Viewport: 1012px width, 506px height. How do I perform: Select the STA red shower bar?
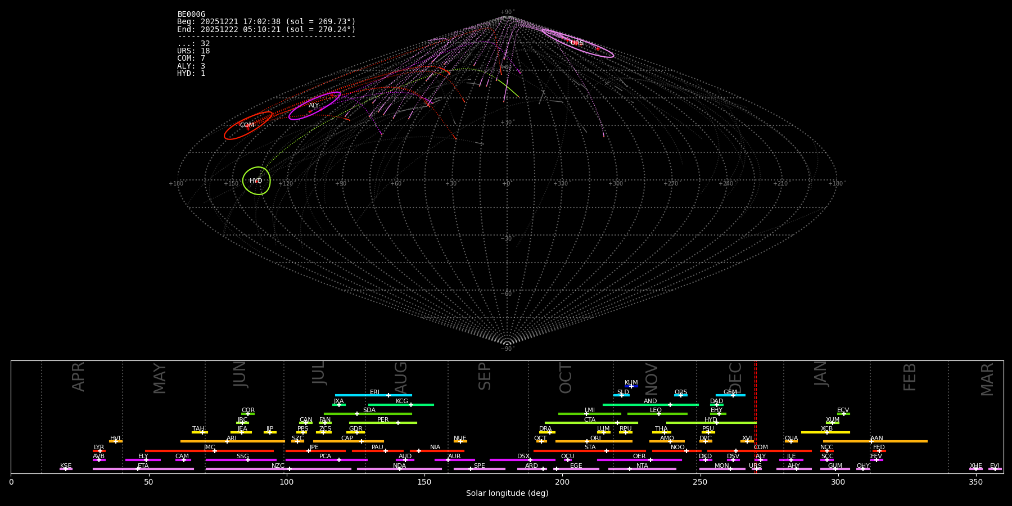click(x=590, y=451)
